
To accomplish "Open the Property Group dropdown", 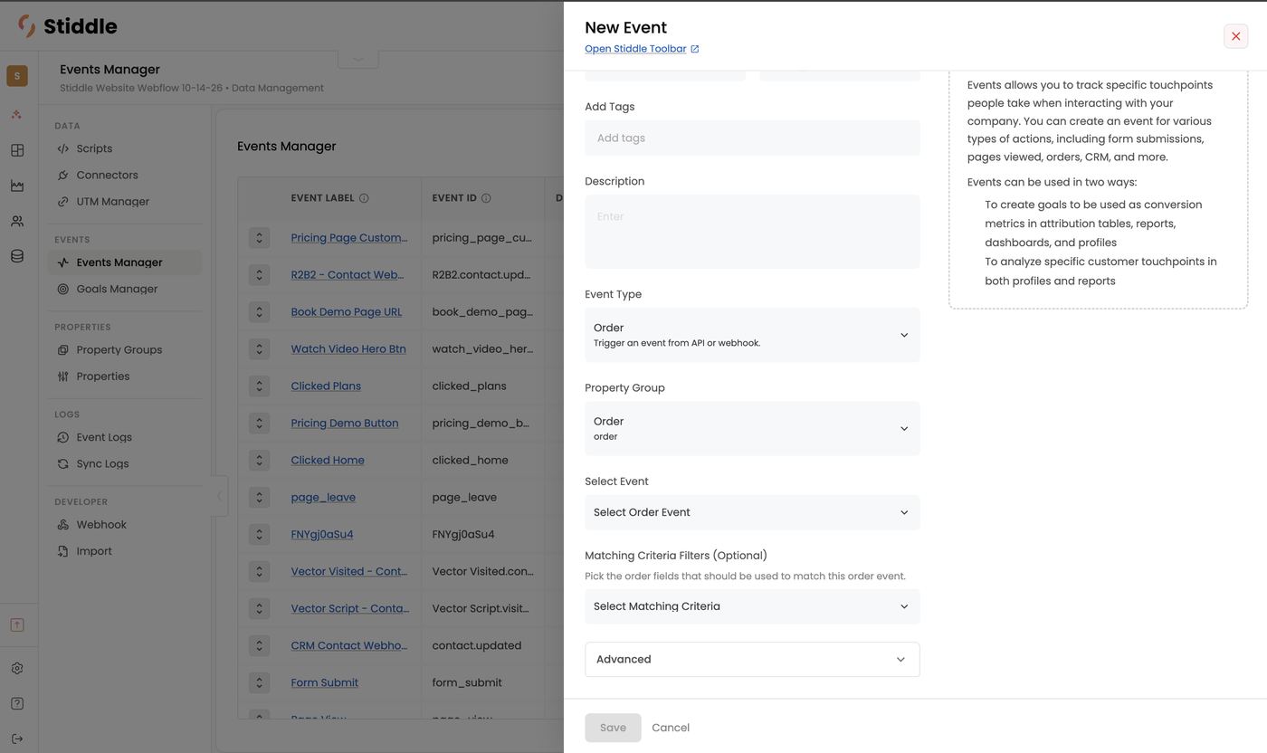I will coord(752,428).
